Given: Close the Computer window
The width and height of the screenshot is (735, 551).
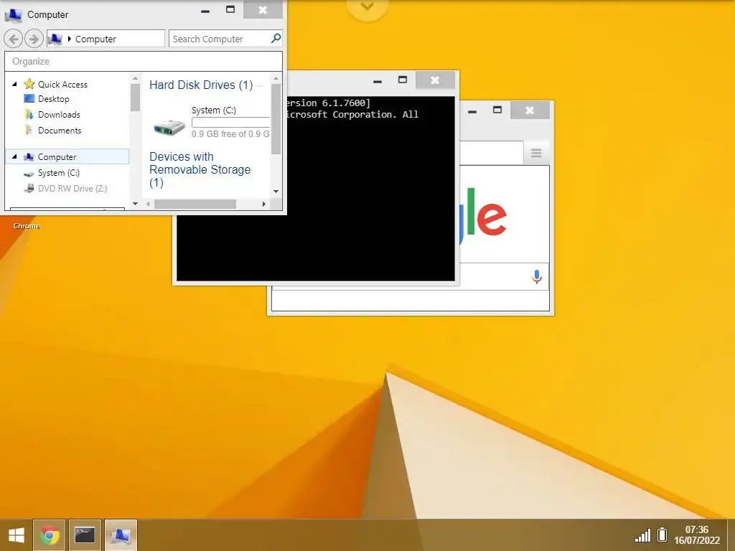Looking at the screenshot, I should click(x=263, y=10).
